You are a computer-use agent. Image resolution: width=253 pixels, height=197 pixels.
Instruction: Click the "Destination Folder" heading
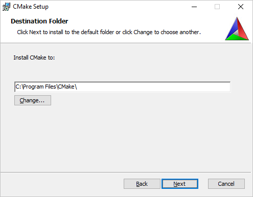click(39, 21)
